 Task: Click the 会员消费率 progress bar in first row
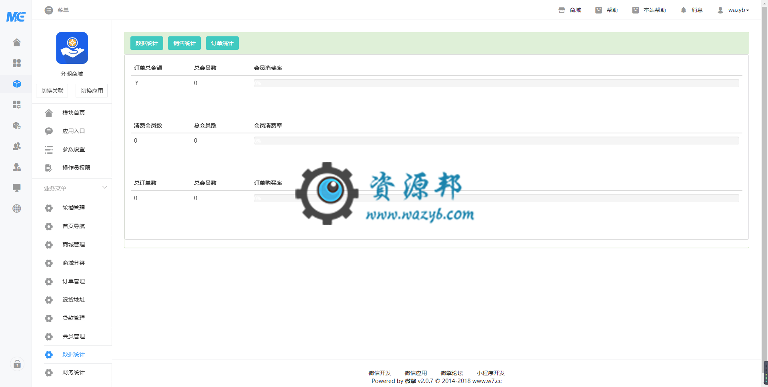point(496,83)
